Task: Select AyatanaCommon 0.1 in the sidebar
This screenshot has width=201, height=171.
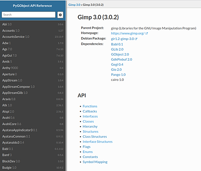Action: [33, 136]
